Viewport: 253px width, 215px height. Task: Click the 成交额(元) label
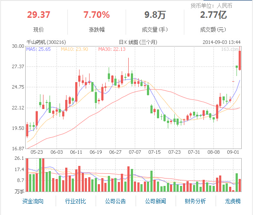point(213,30)
